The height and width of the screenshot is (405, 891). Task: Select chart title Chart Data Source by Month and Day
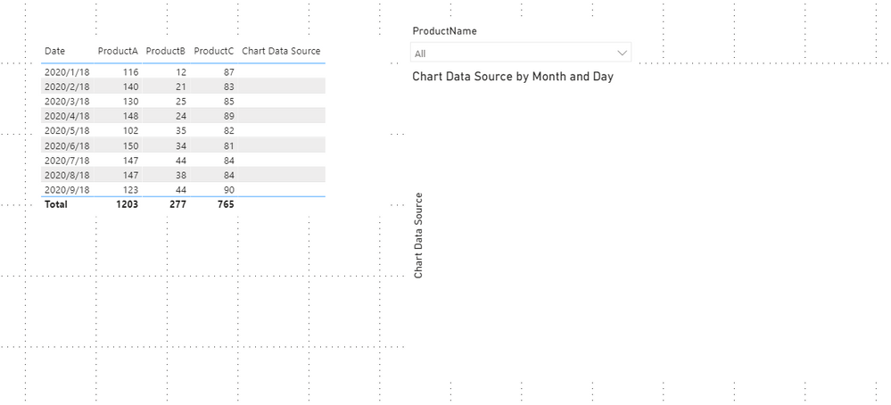coord(513,76)
